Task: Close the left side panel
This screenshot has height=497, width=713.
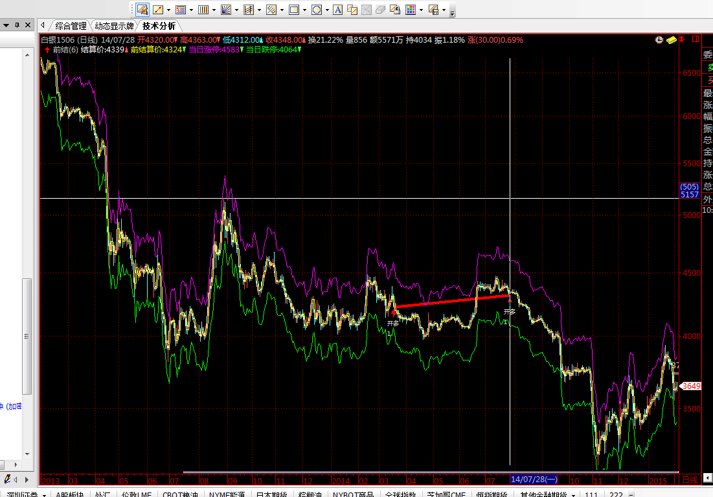Action: [28, 25]
